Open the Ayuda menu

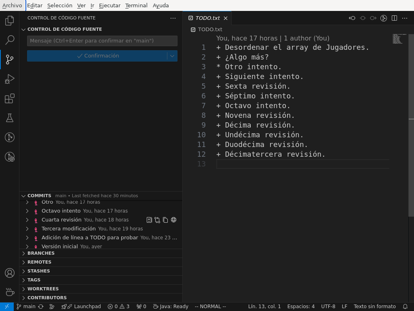click(161, 5)
